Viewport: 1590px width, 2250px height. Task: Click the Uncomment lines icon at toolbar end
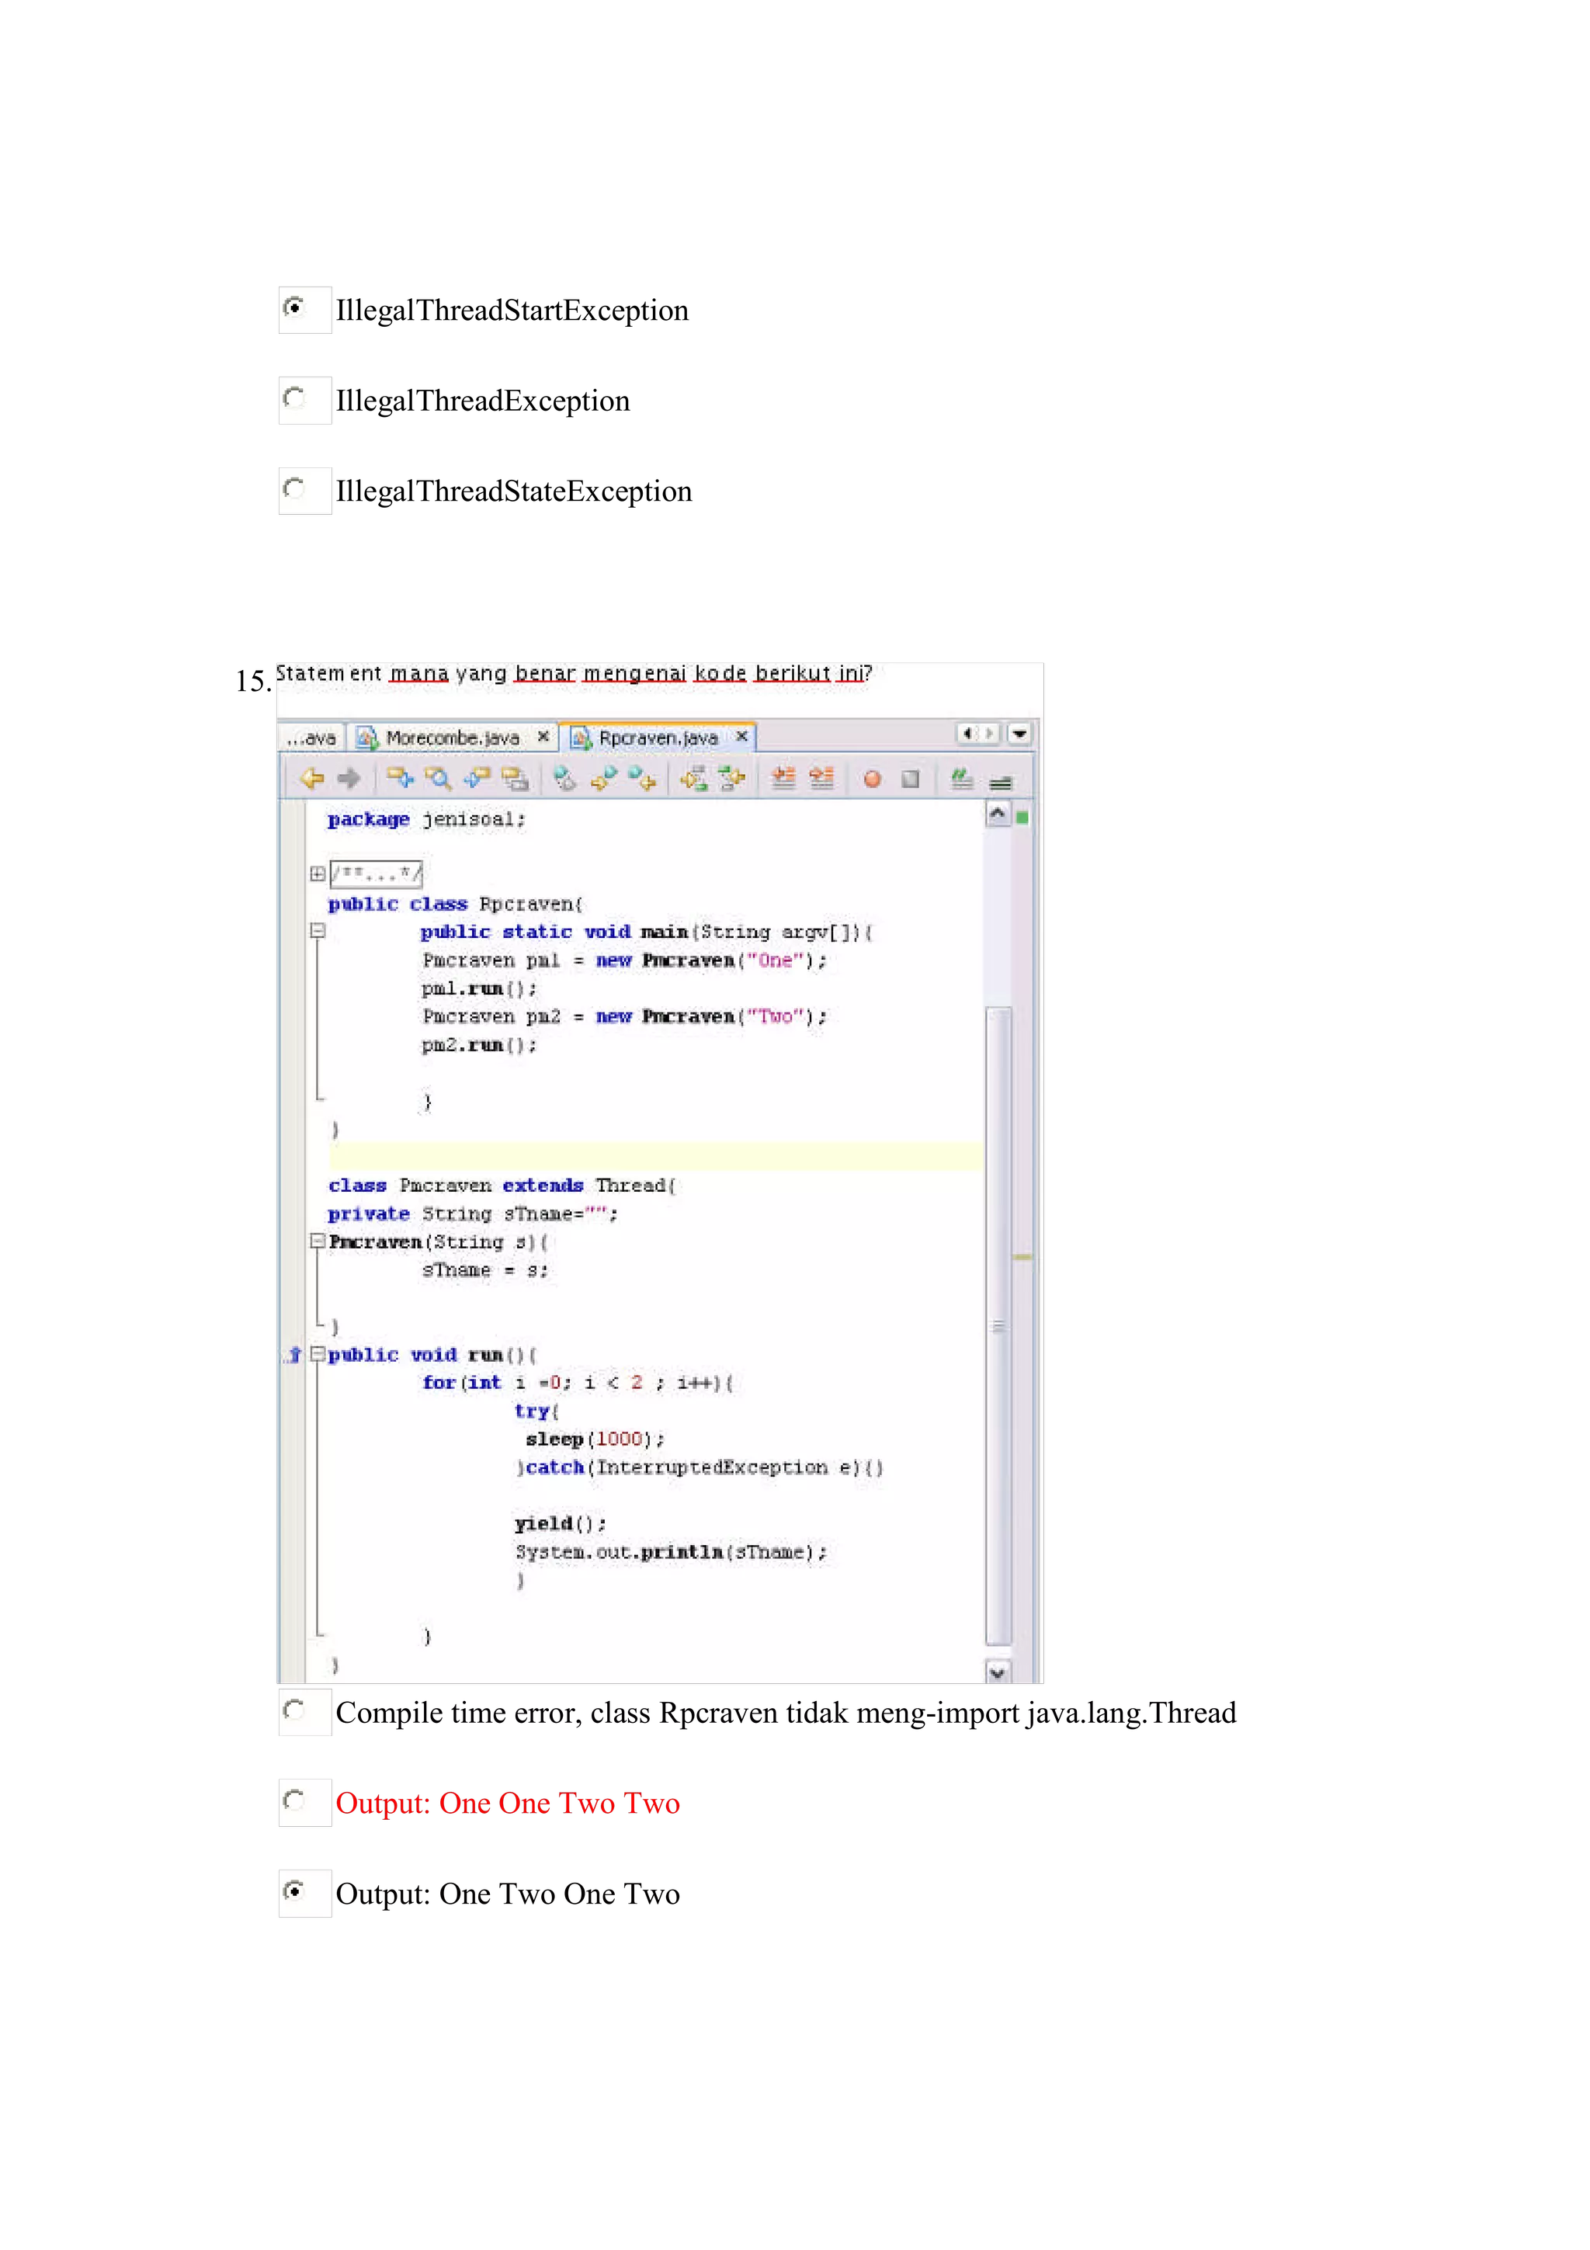(x=999, y=782)
